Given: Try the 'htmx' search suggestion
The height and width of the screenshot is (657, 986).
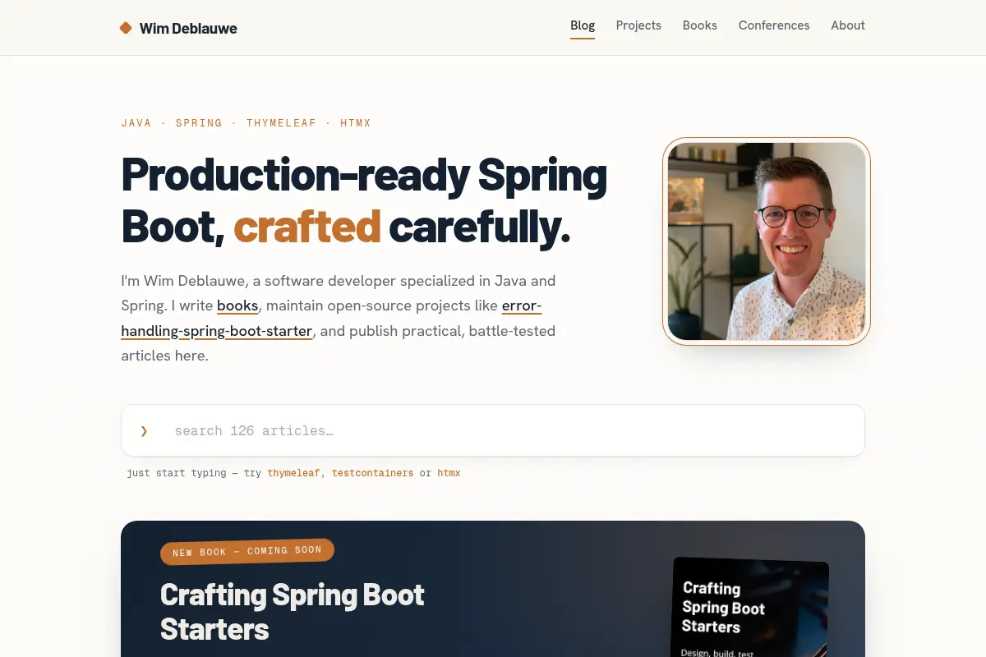Looking at the screenshot, I should pyautogui.click(x=449, y=473).
